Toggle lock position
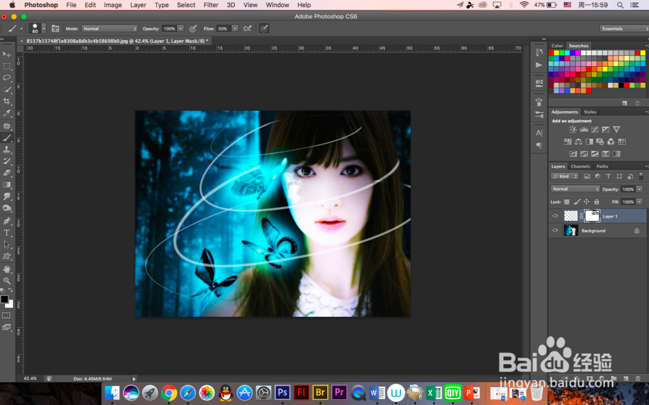The height and width of the screenshot is (405, 649). pos(587,202)
